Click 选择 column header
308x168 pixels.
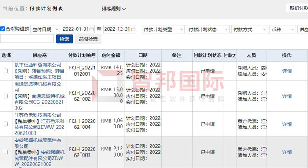click(x=6, y=55)
